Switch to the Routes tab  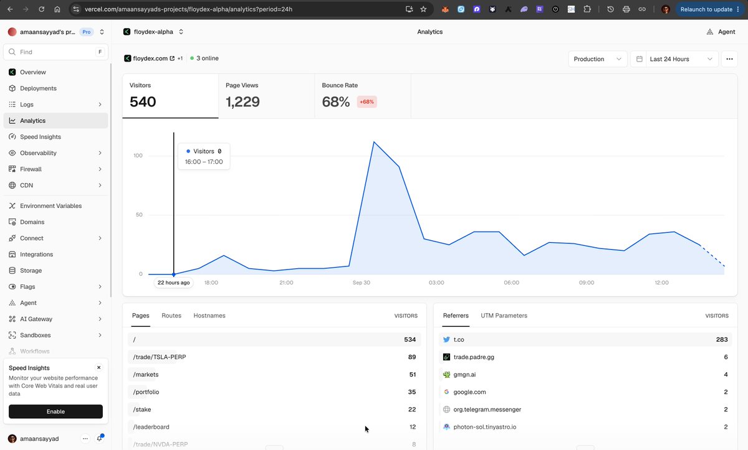pyautogui.click(x=171, y=316)
